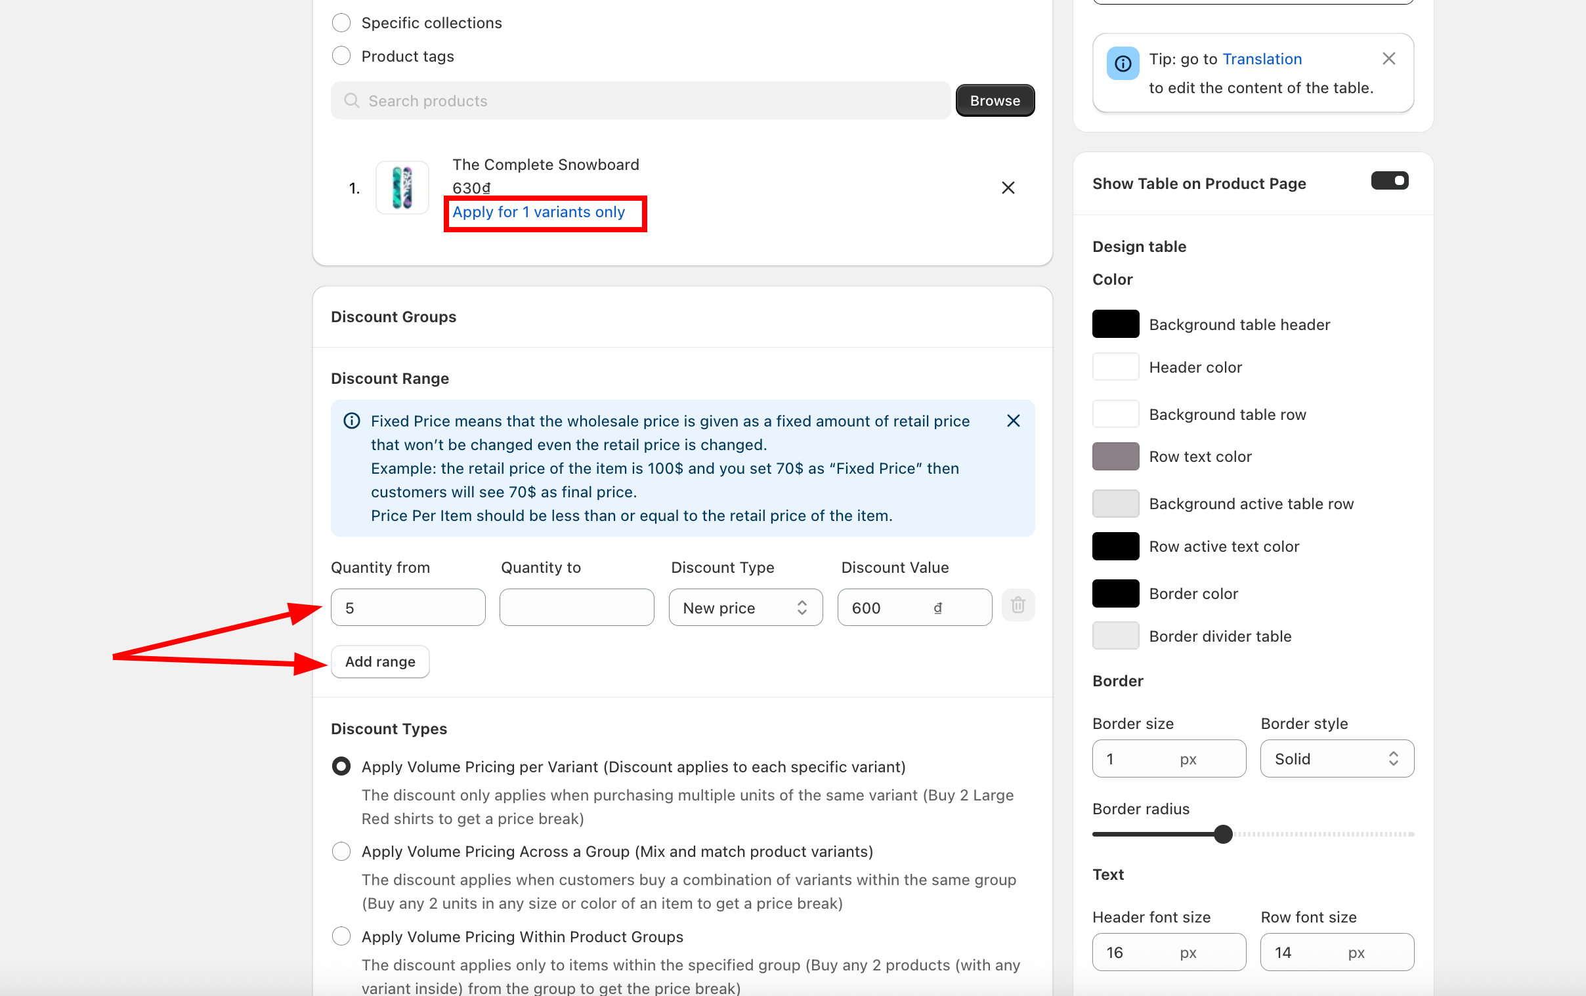Delete the discount range with trash icon
Viewport: 1586px width, 996px height.
1018,606
